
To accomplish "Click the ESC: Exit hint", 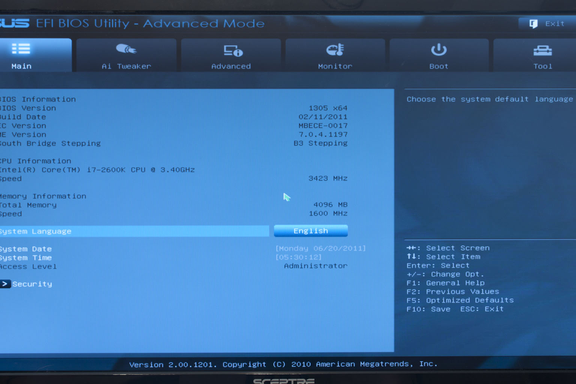I will 482,309.
